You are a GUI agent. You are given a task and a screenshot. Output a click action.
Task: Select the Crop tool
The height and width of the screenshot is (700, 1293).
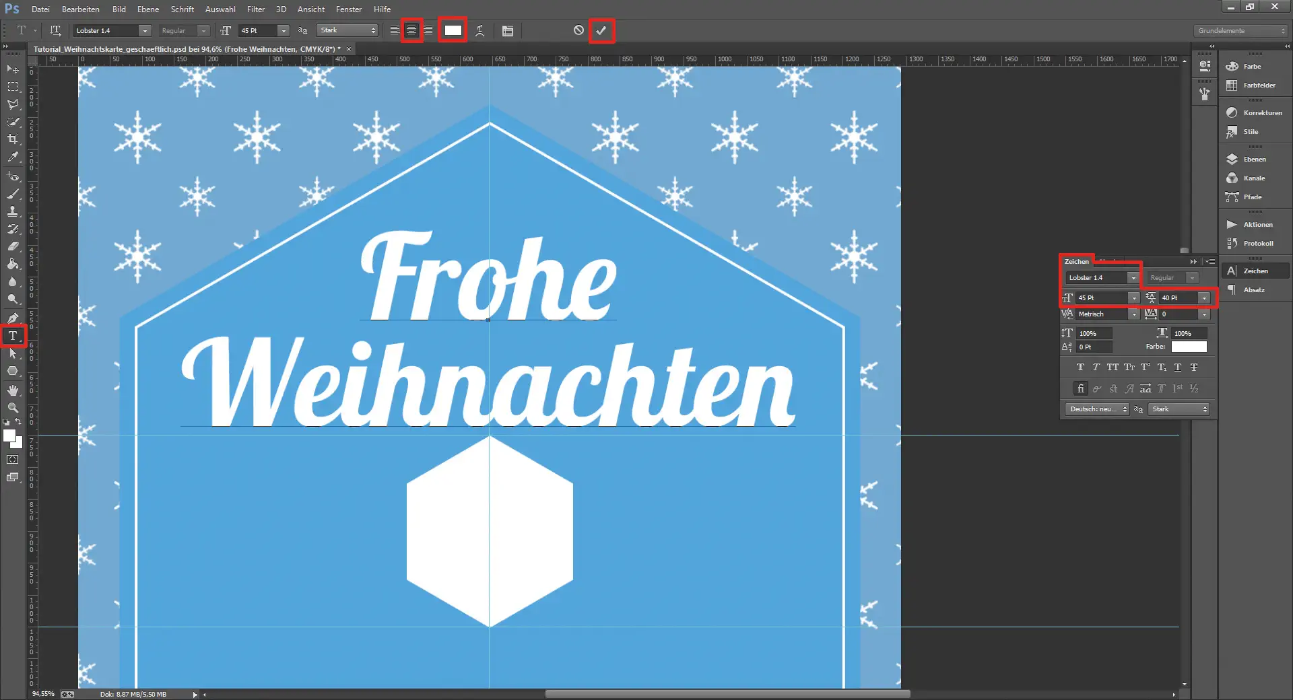tap(12, 139)
